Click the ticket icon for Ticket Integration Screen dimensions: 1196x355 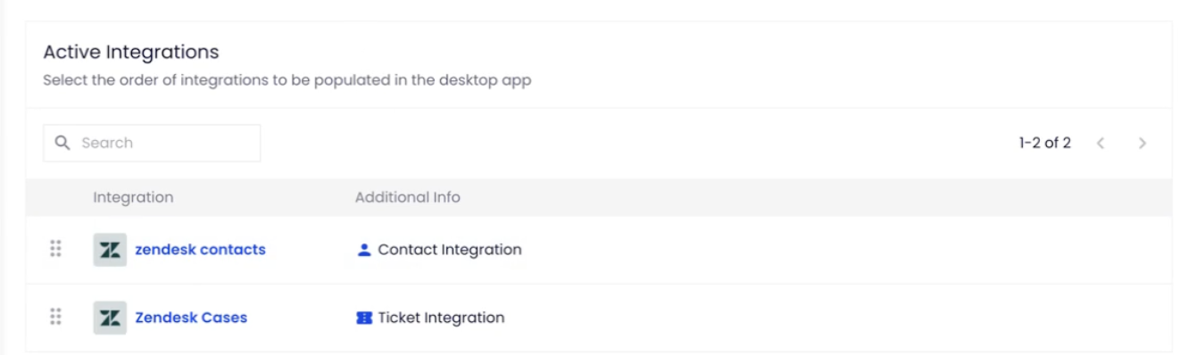pos(363,318)
